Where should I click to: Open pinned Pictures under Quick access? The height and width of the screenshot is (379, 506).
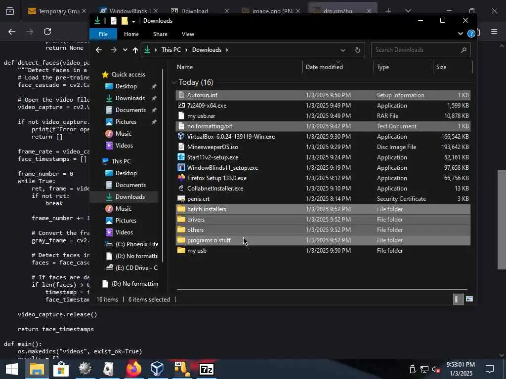coord(126,122)
